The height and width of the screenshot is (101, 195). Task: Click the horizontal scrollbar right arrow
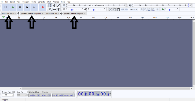coord(191,89)
